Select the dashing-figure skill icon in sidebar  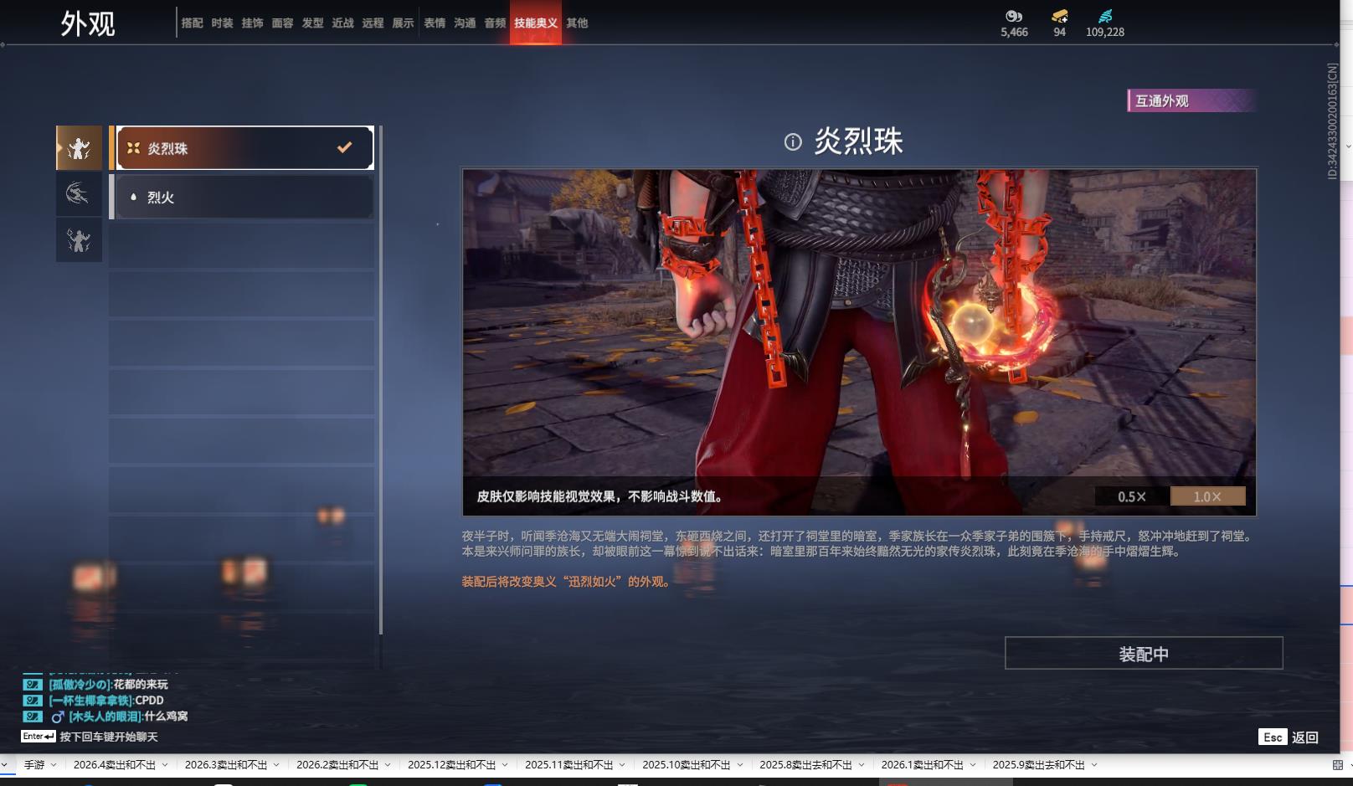click(79, 193)
